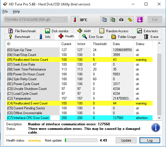
Task: Click the copy info to clipboard icon
Action: (104, 20)
